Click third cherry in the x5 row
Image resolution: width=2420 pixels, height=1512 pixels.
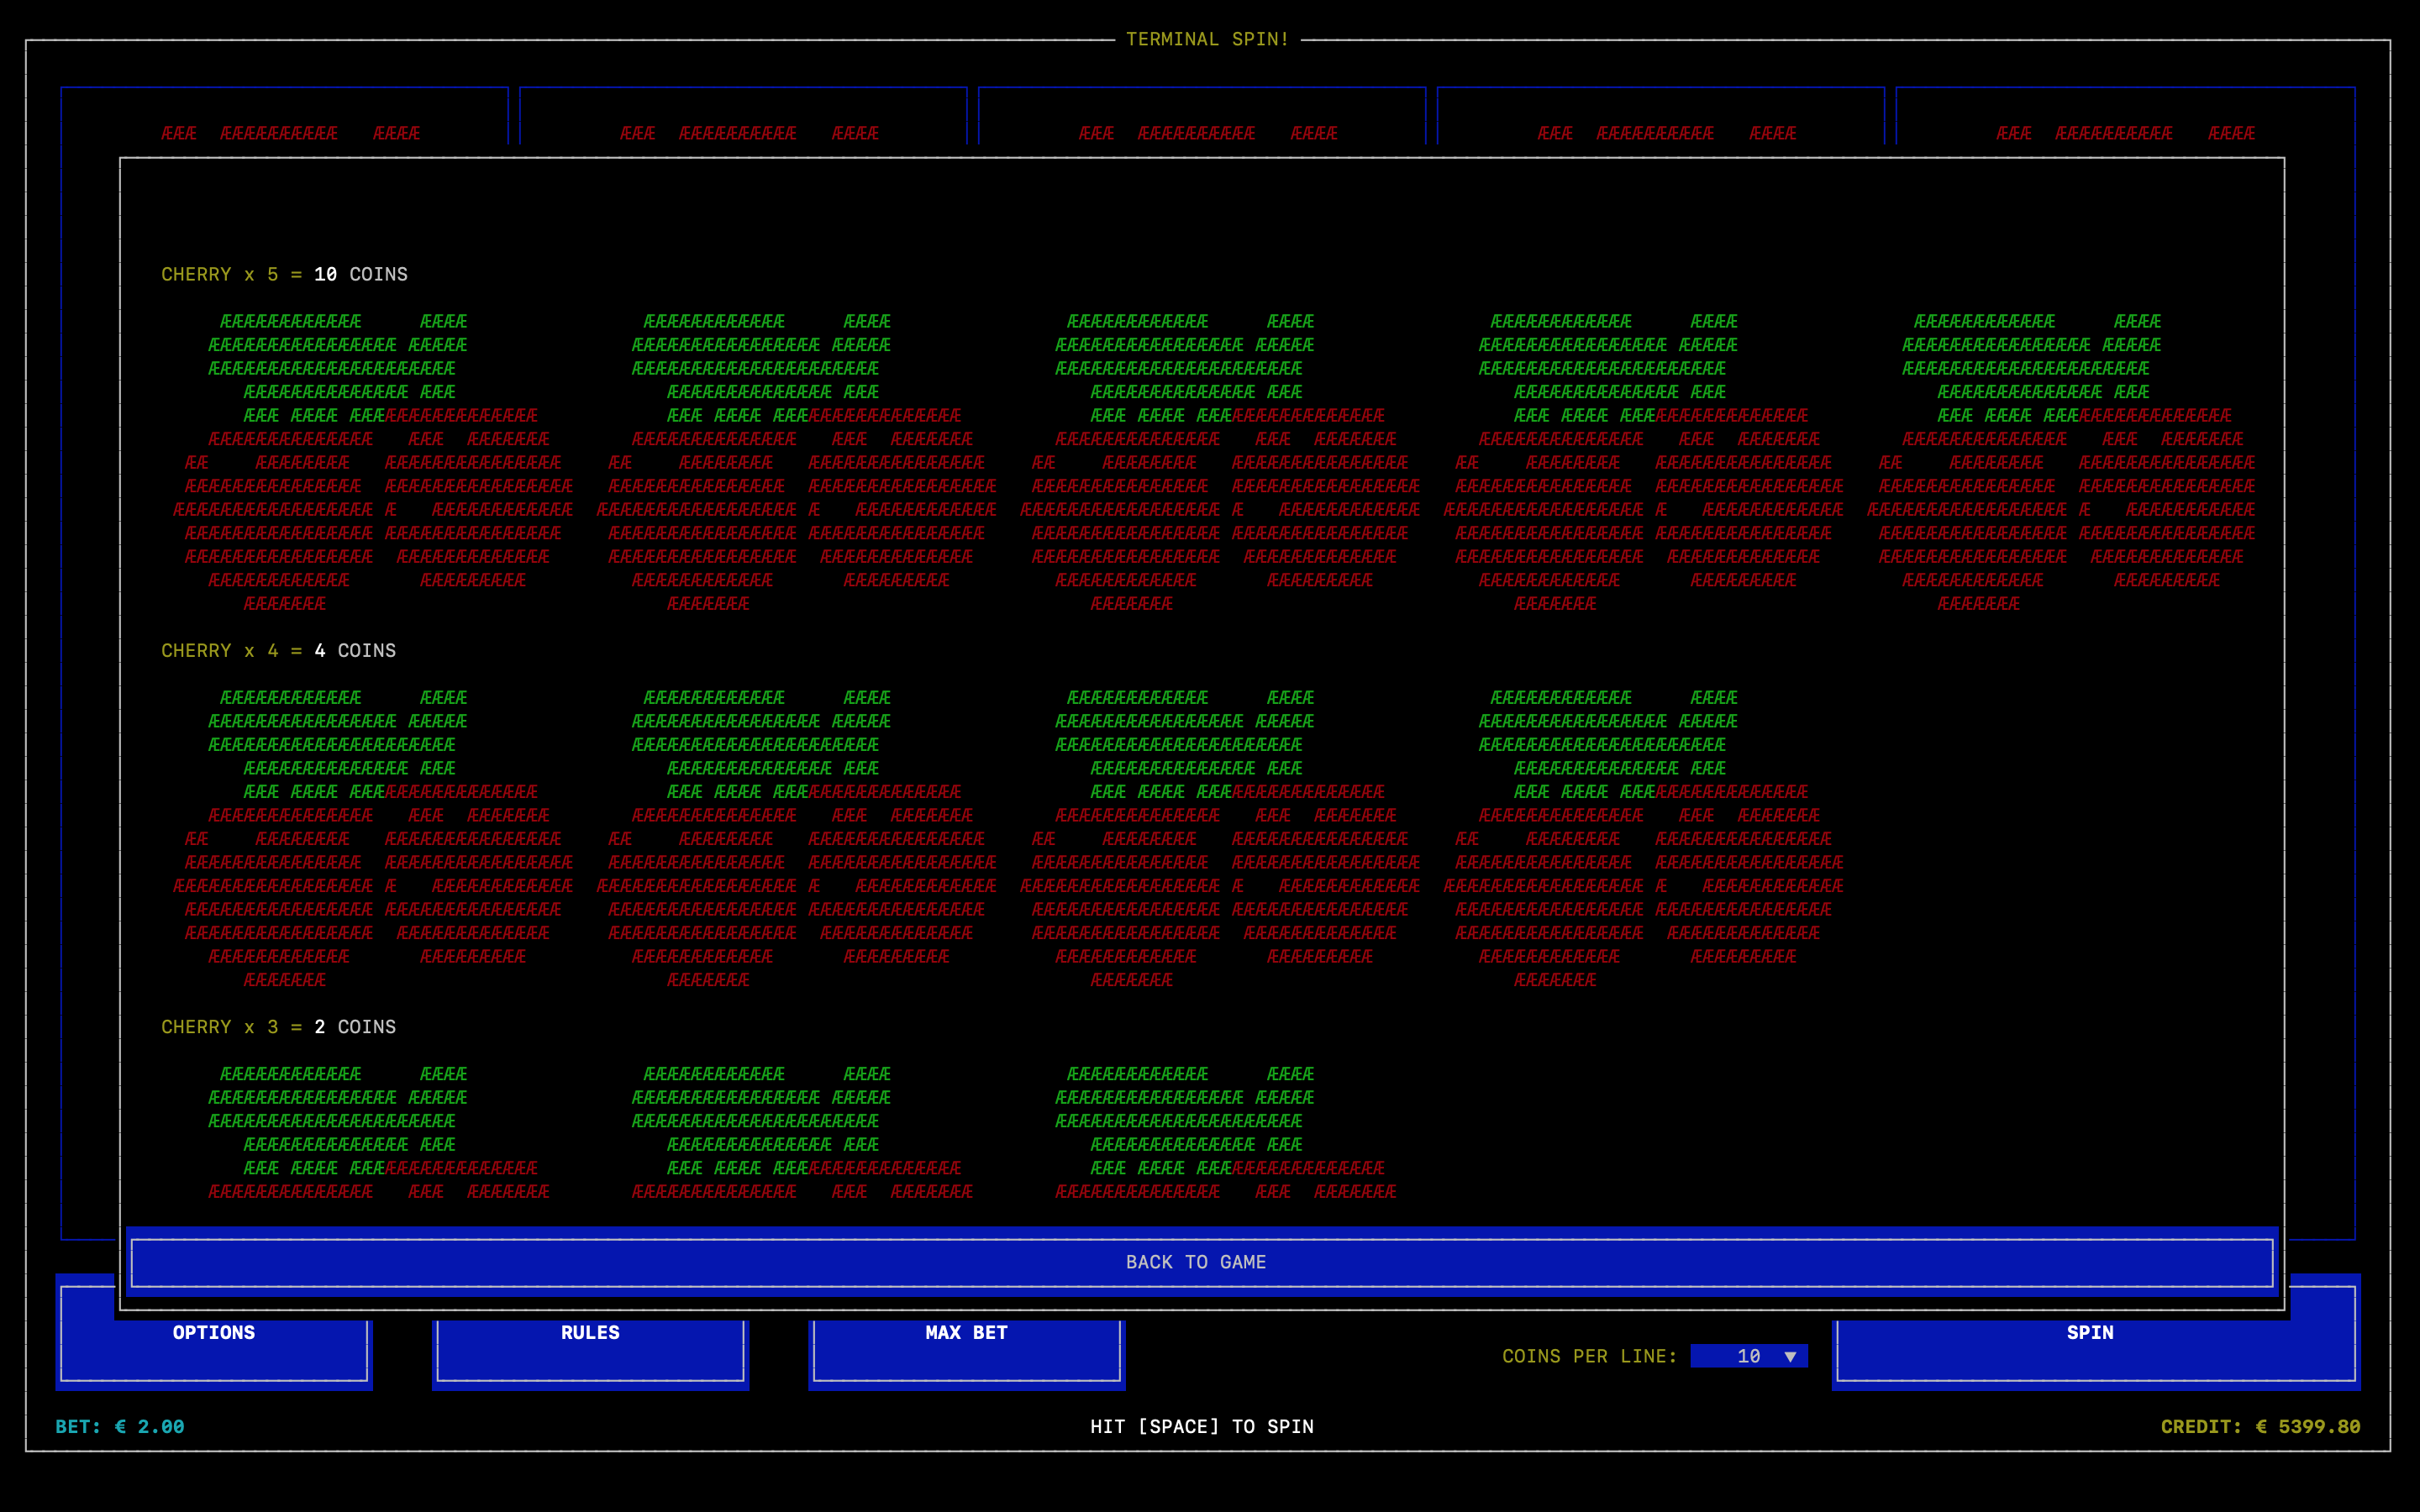(x=1220, y=462)
